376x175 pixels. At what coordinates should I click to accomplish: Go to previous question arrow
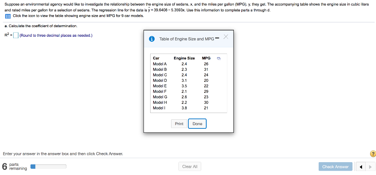click(361, 167)
